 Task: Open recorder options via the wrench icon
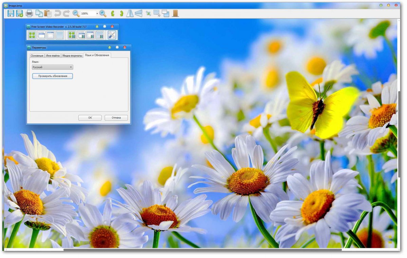(x=112, y=35)
